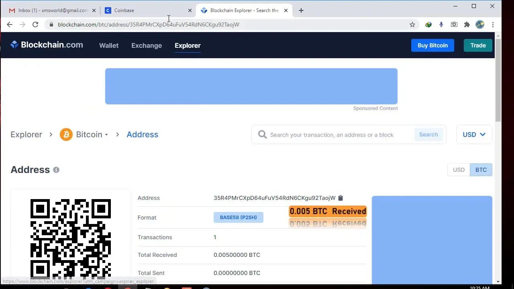Click the Trade button

pyautogui.click(x=477, y=45)
